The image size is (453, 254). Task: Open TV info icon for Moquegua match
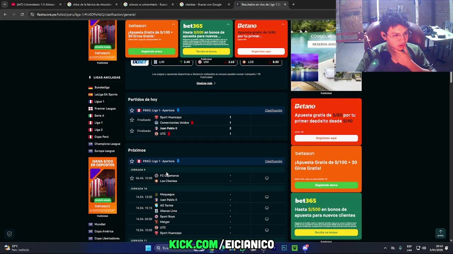(x=267, y=197)
